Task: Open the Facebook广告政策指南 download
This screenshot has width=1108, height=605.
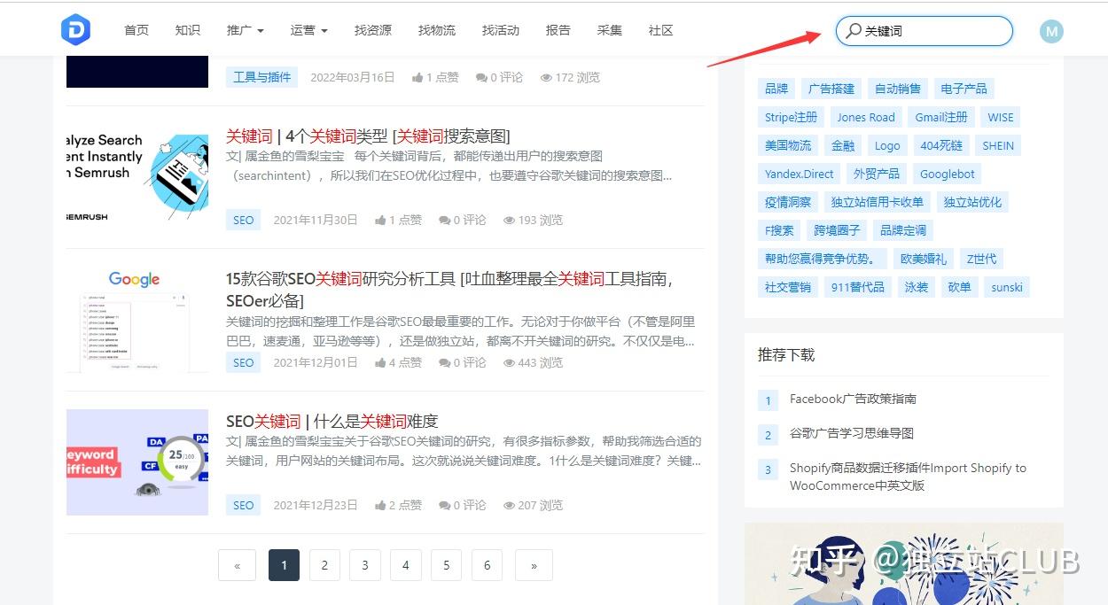Action: point(853,399)
